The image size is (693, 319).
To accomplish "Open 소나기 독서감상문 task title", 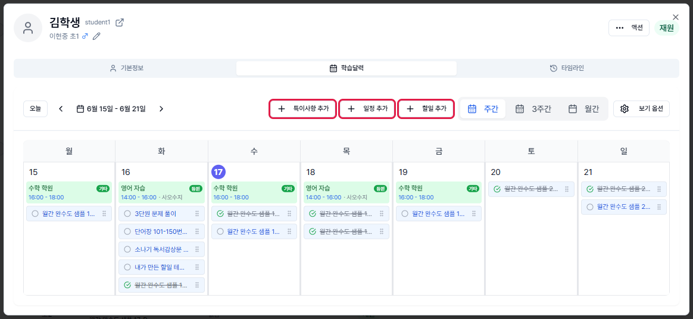I will click(162, 249).
